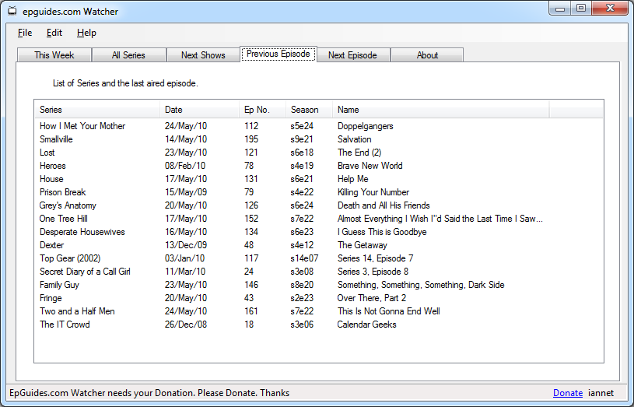This screenshot has width=634, height=407.
Task: Open the Edit menu
Action: coord(54,33)
